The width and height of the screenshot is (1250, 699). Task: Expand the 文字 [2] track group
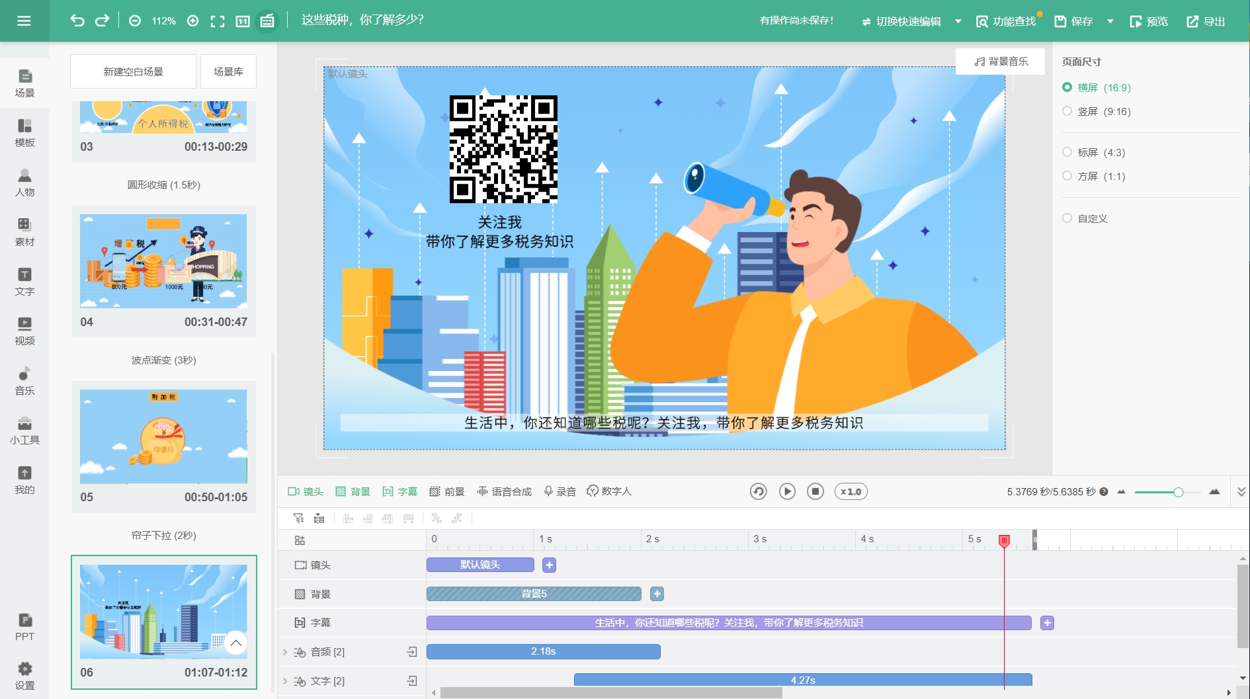pos(285,681)
